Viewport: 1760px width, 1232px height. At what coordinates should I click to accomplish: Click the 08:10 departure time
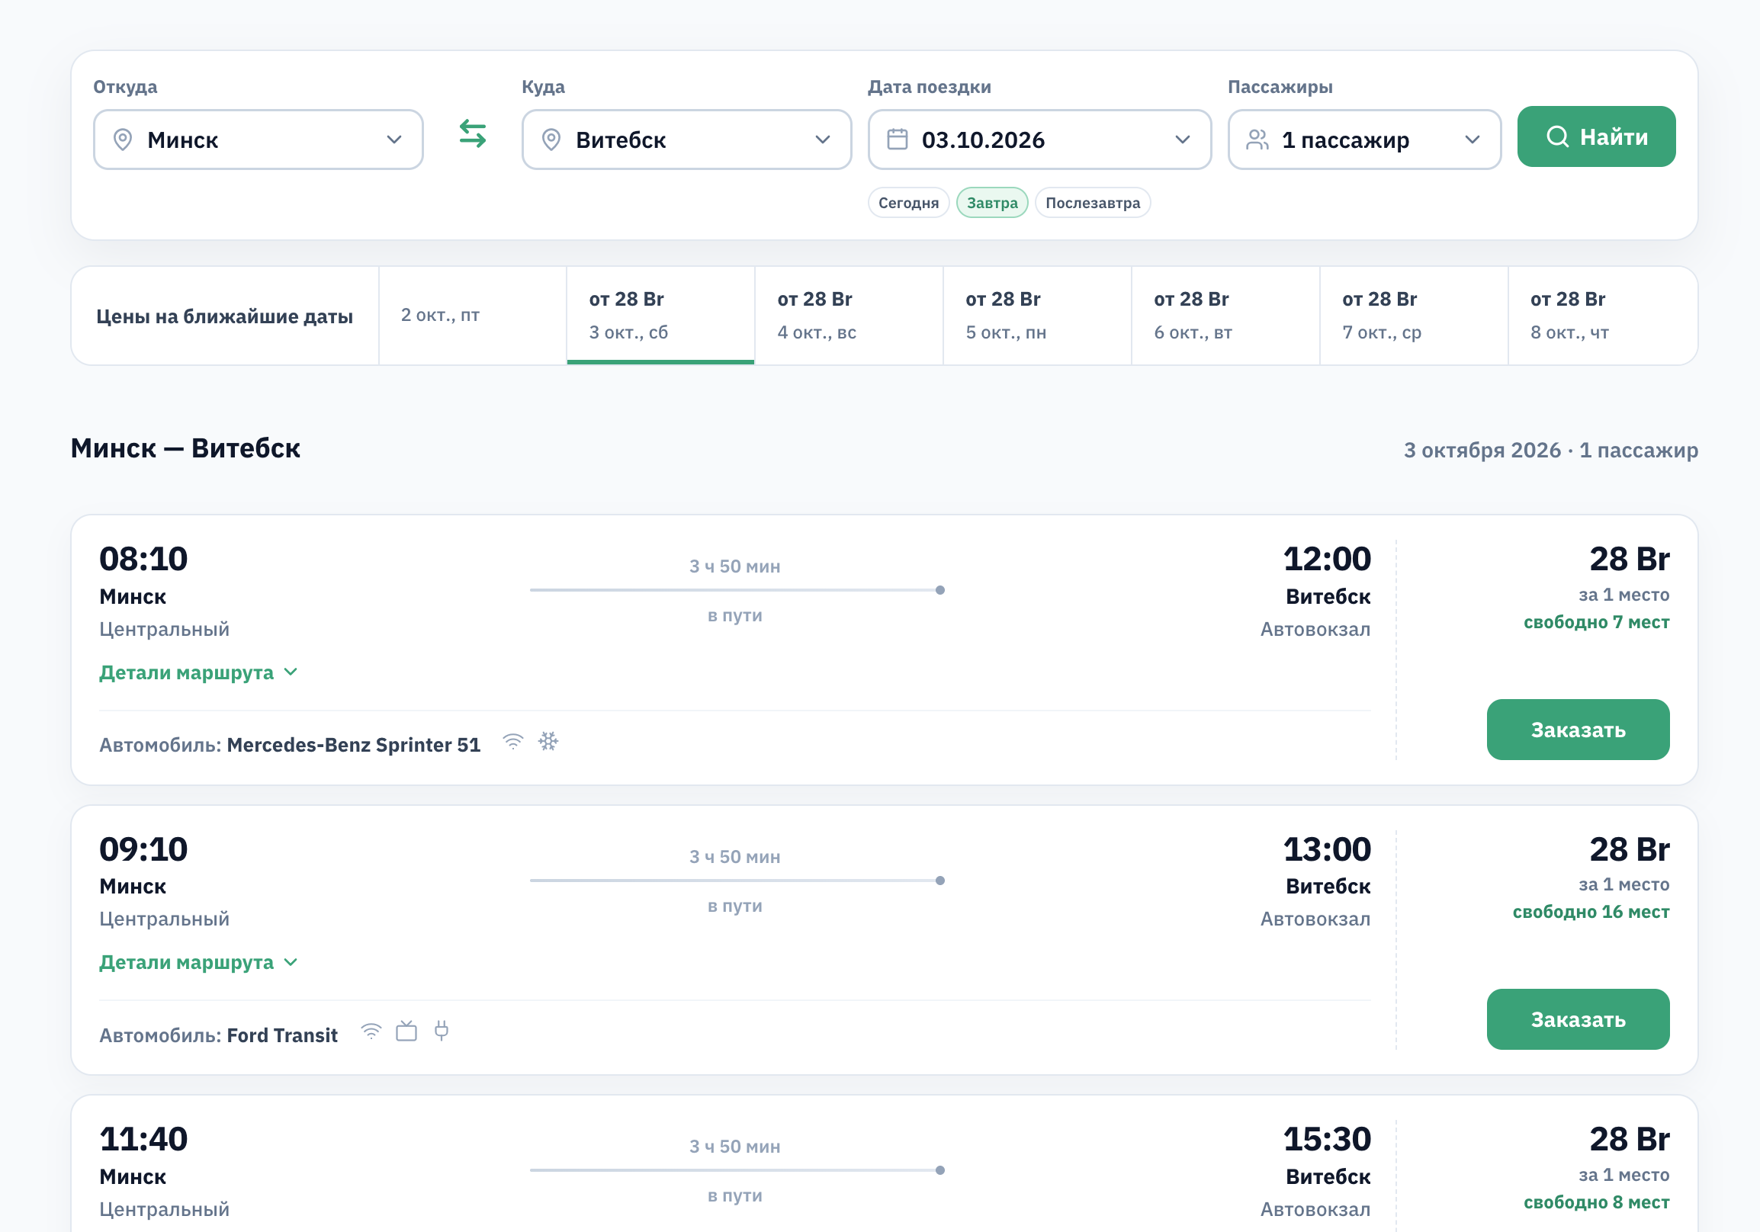pos(143,559)
